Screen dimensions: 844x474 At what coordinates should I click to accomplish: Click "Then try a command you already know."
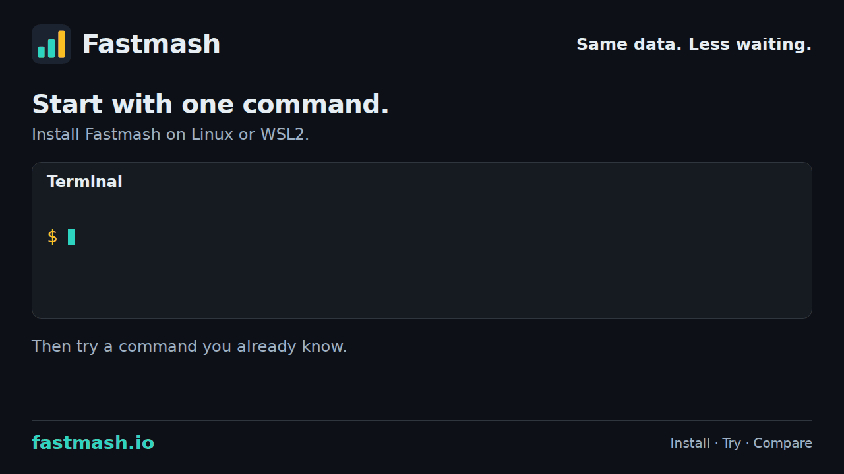(189, 346)
